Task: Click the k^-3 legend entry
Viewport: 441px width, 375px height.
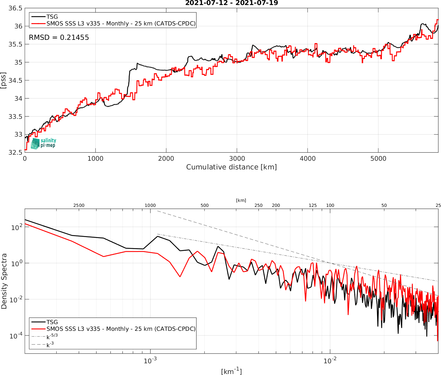Action: pos(43,345)
